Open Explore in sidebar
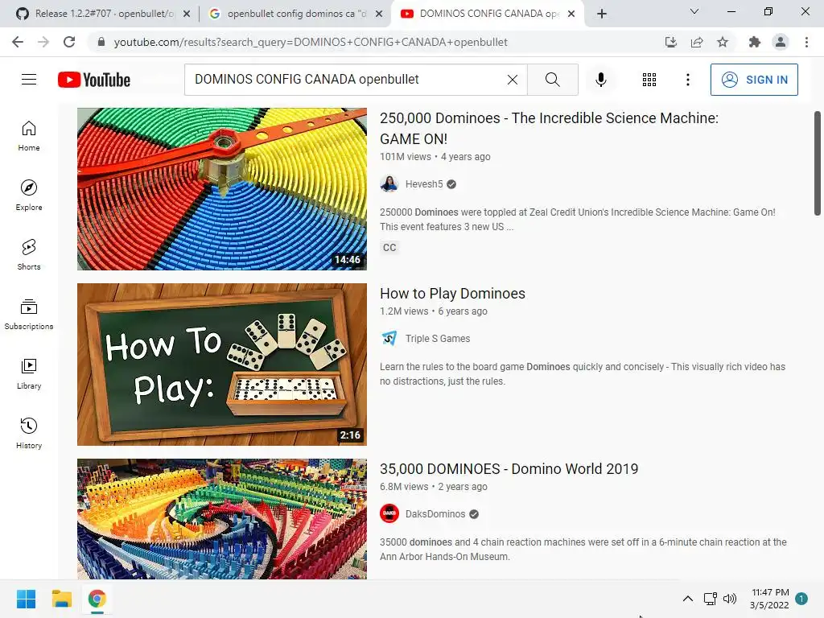The height and width of the screenshot is (618, 824). 29,196
